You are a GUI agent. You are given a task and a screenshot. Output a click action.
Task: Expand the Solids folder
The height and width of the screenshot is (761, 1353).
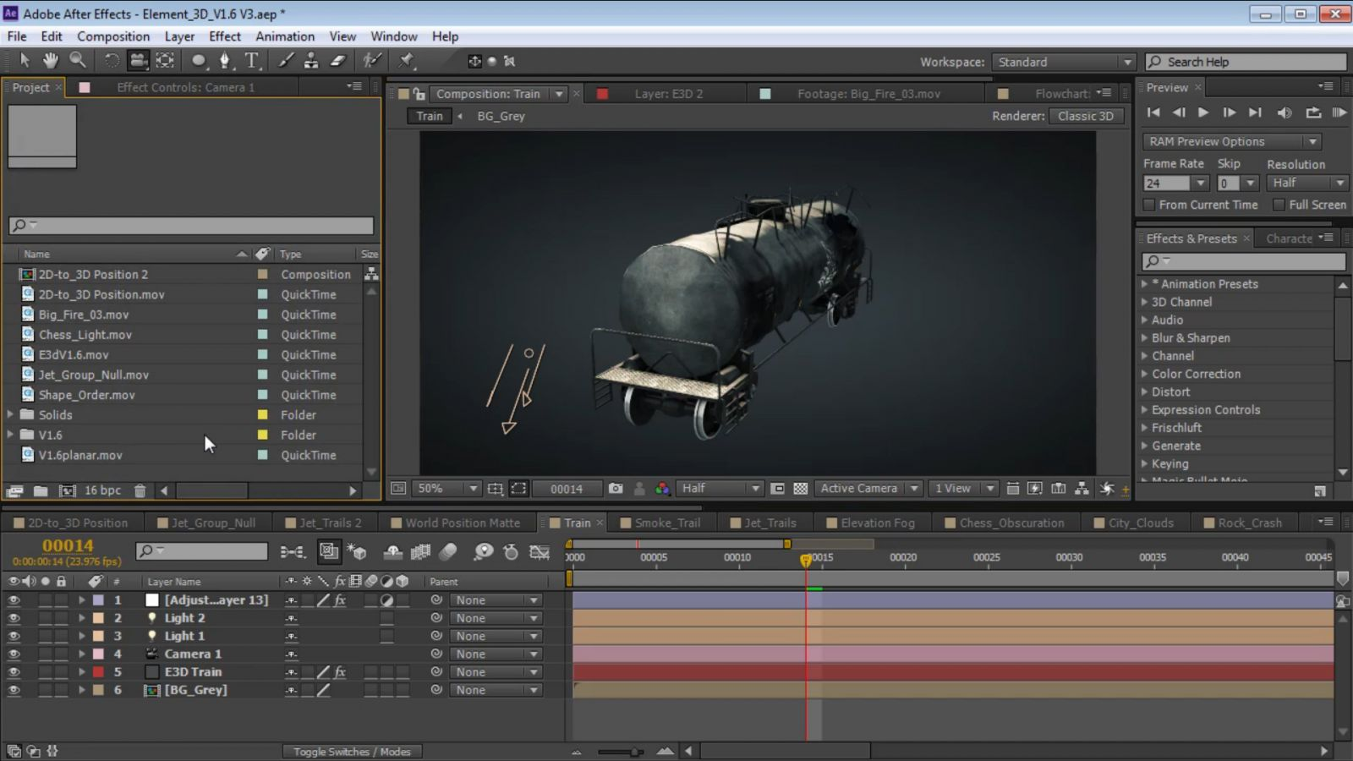tap(10, 414)
